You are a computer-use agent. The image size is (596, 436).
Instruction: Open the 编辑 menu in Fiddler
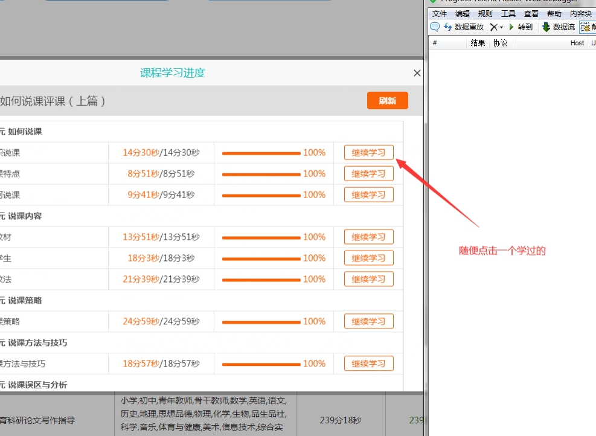[462, 14]
